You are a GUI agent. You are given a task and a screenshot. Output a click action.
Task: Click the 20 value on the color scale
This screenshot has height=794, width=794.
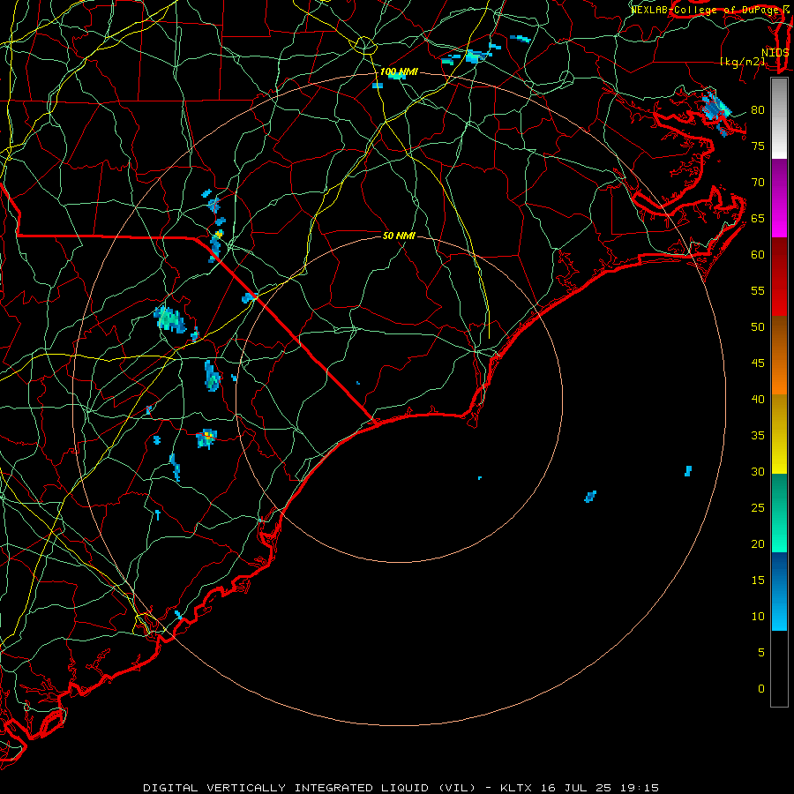tap(758, 544)
